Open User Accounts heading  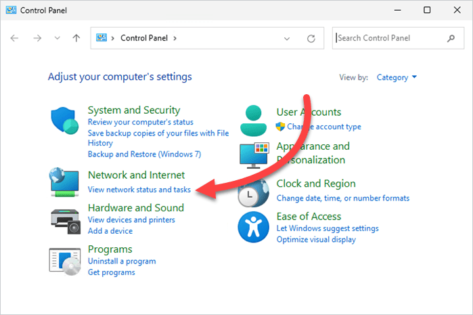[309, 112]
